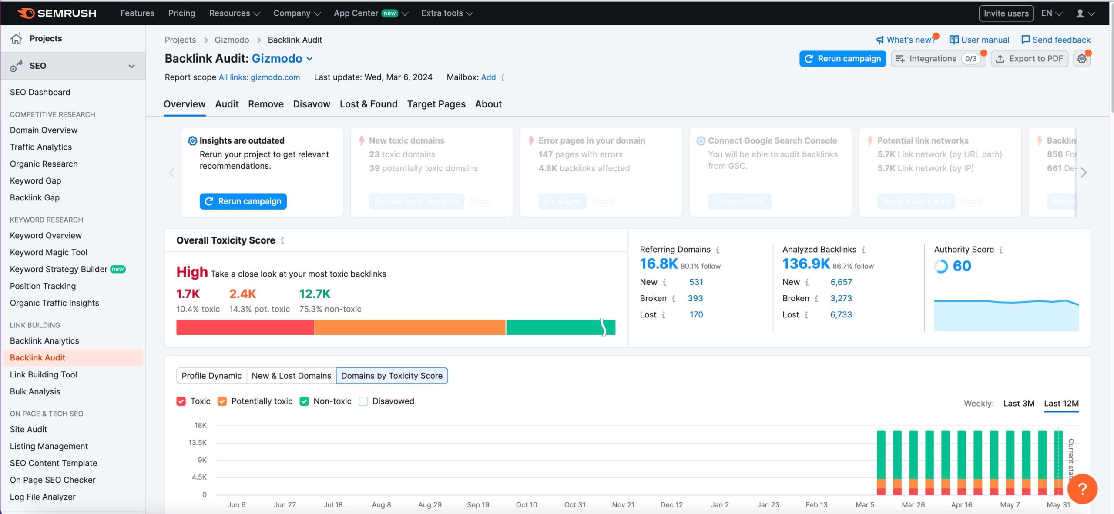The width and height of the screenshot is (1114, 514).
Task: Open the Extra tools dropdown
Action: point(447,13)
